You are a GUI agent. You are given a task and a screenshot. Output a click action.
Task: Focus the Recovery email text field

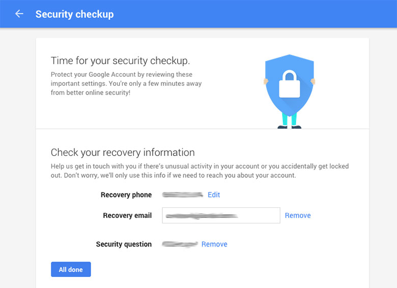221,215
